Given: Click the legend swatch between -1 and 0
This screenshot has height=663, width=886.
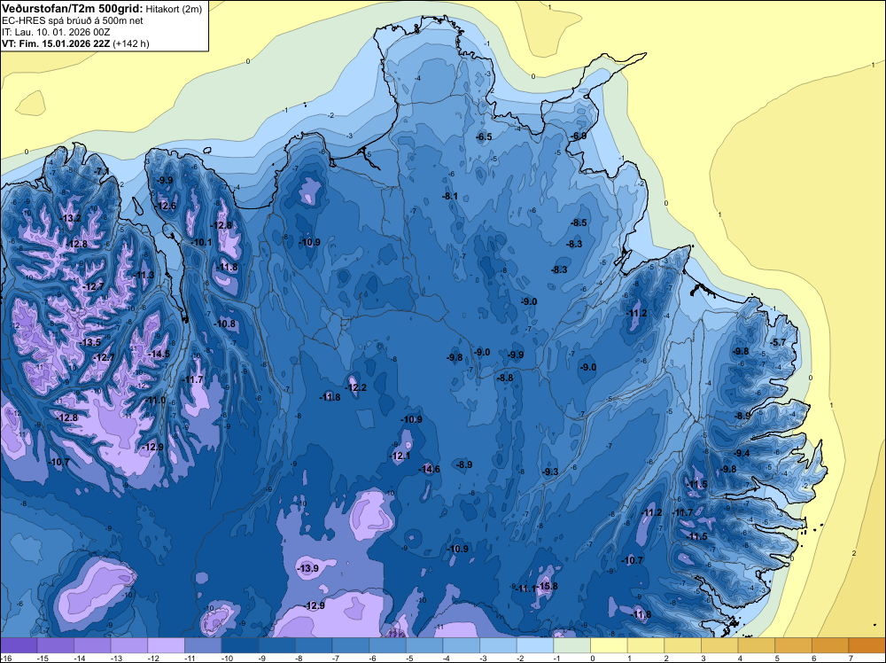Looking at the screenshot, I should point(571,645).
